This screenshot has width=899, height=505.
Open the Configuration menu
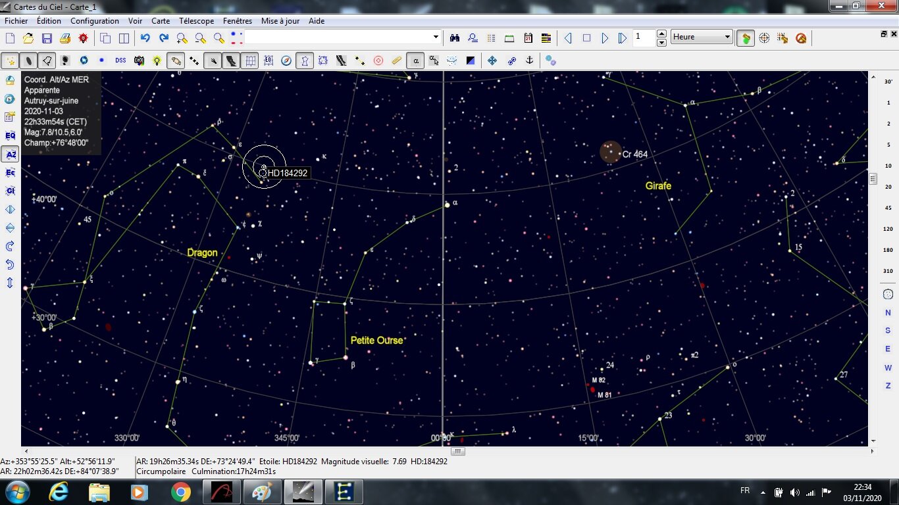pyautogui.click(x=95, y=21)
